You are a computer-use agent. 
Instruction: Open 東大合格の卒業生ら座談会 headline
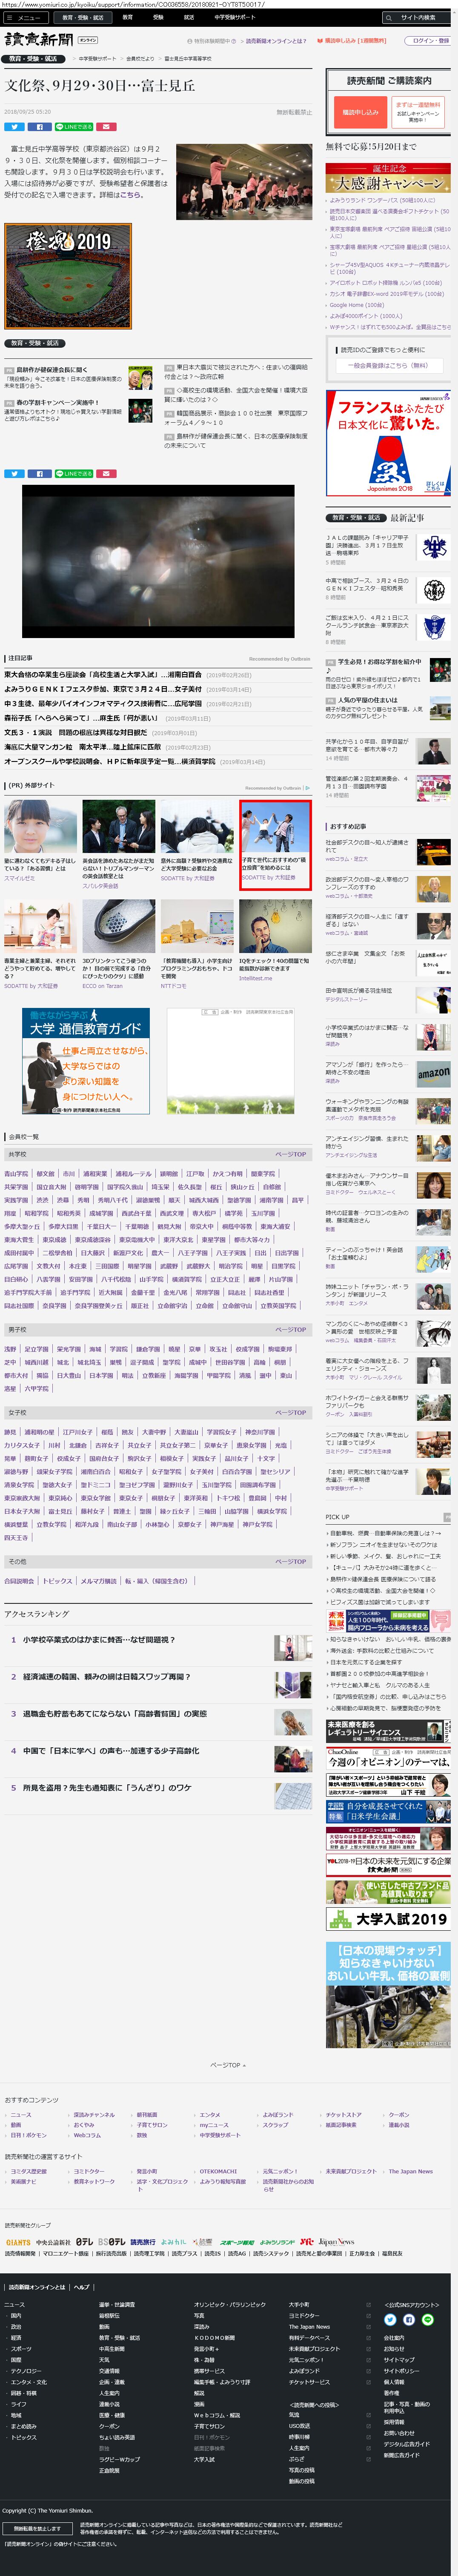point(103,675)
